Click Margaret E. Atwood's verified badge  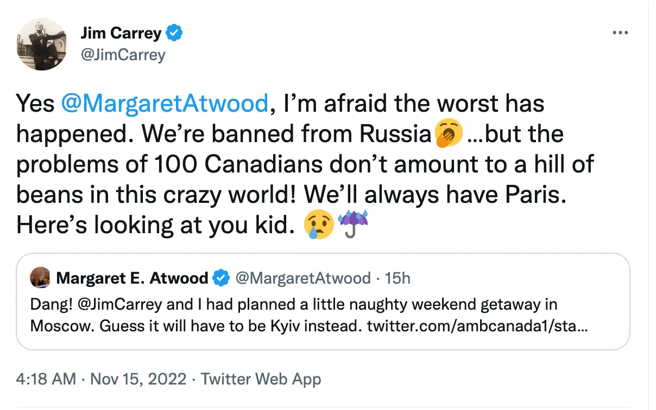(x=220, y=278)
